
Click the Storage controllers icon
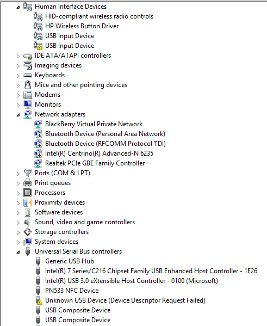click(x=28, y=232)
